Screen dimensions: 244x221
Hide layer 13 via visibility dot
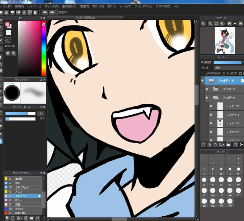point(211,123)
